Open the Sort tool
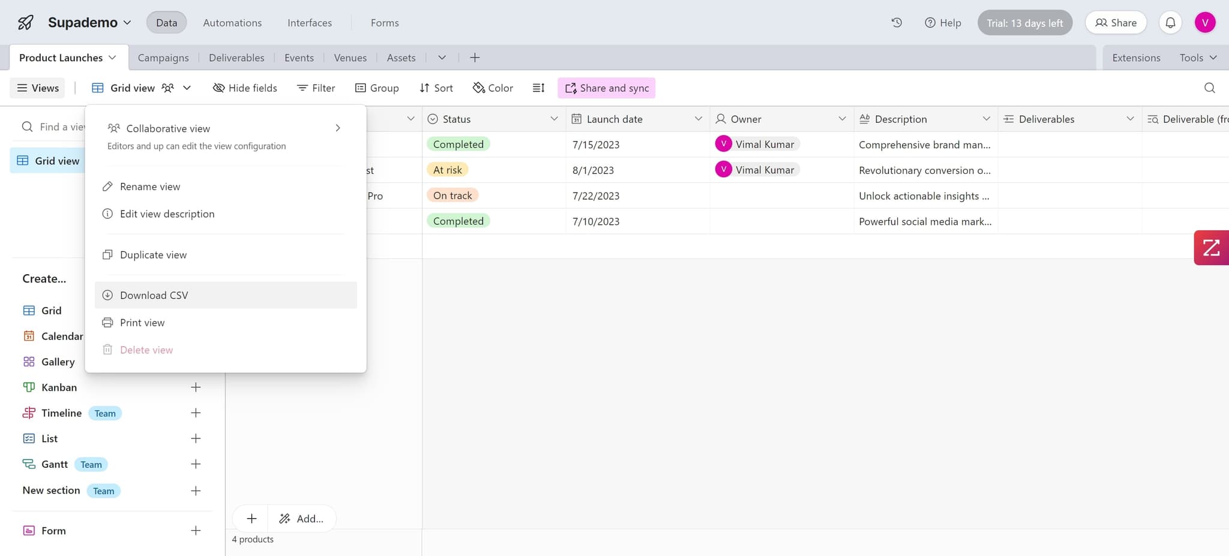 pos(436,88)
